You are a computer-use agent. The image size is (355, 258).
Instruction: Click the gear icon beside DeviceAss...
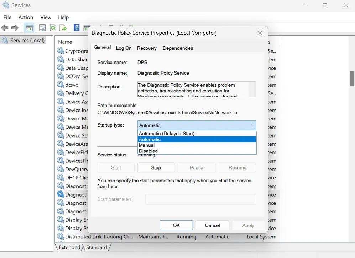[61, 144]
